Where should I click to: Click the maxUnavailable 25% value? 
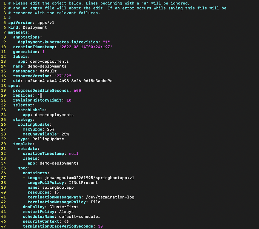click(x=65, y=134)
